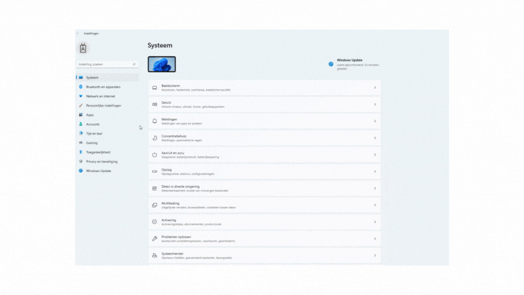The height and width of the screenshot is (295, 524).
Task: Expand the Multitasking row chevron
Action: click(375, 205)
